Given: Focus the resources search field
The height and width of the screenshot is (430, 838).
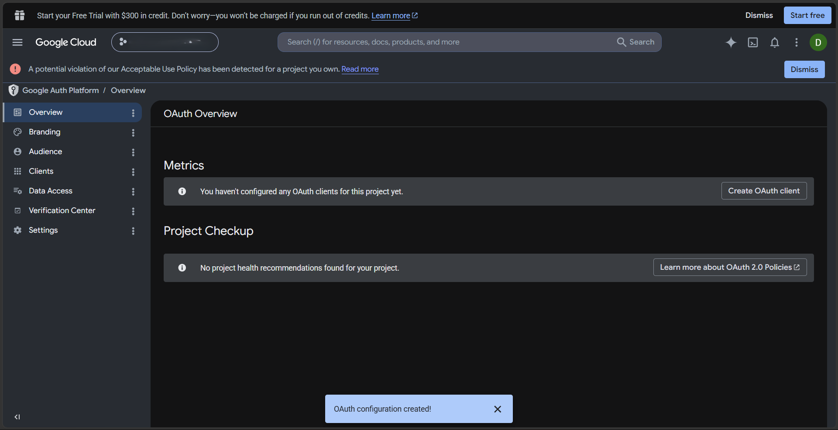Looking at the screenshot, I should tap(445, 42).
